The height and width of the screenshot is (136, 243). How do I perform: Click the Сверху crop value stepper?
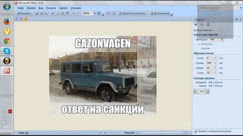click(215, 68)
